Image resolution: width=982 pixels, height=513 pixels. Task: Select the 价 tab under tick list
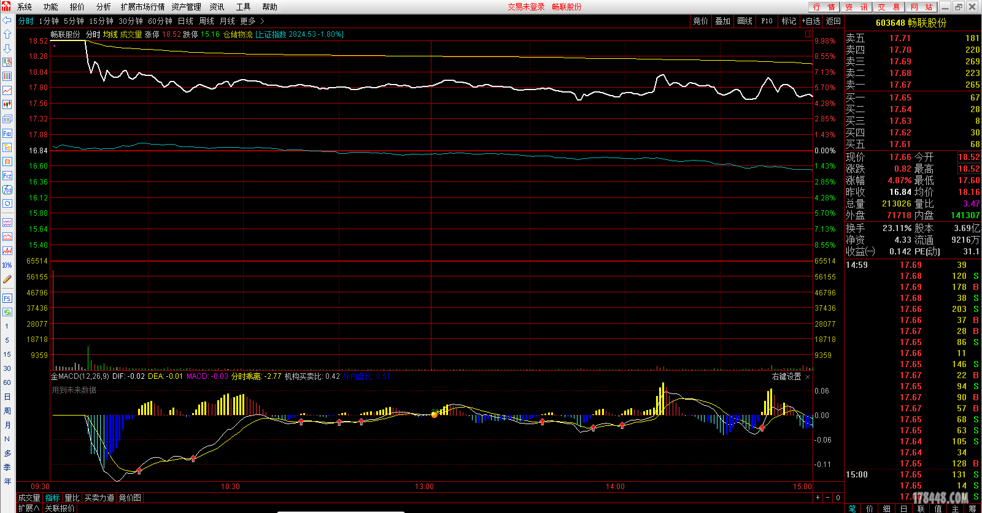pos(870,509)
